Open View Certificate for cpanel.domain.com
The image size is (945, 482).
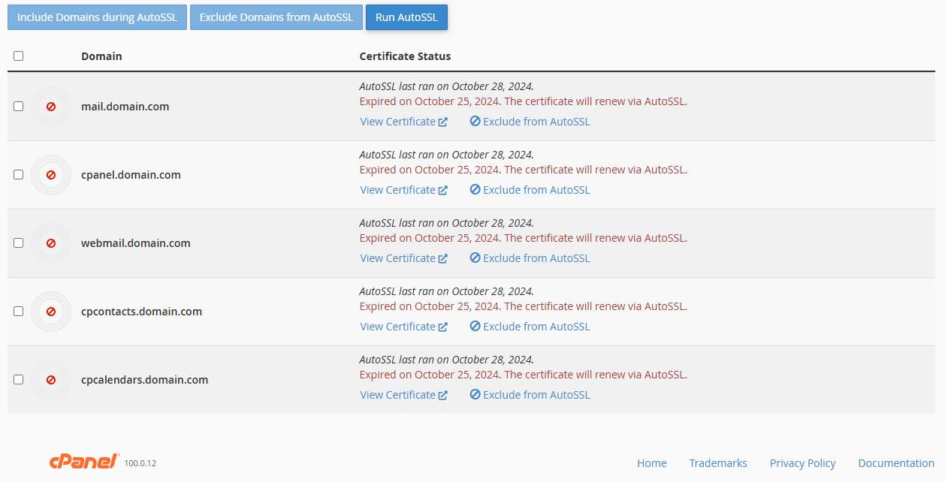point(403,190)
